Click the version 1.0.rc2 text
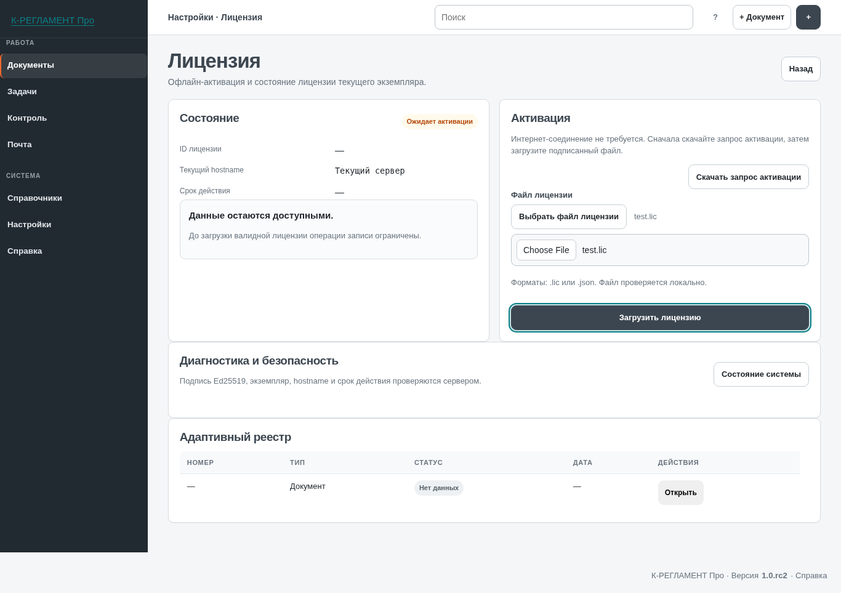Viewport: 841px width, 593px height. tap(775, 576)
